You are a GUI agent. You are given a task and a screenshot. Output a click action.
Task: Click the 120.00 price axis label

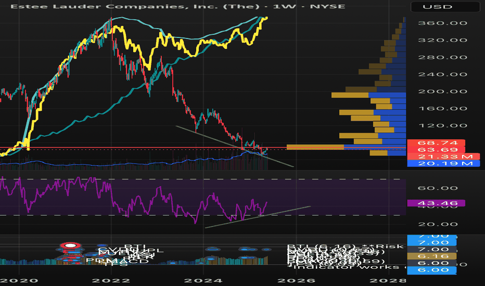tap(442, 125)
